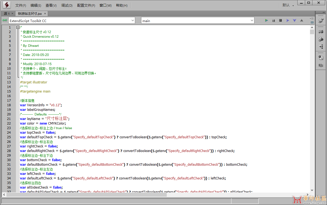Click the vertical scrollbar down arrow

pos(312,190)
